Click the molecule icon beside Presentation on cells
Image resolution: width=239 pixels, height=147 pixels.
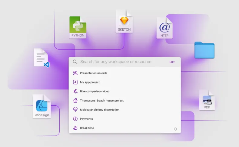pyautogui.click(x=75, y=73)
